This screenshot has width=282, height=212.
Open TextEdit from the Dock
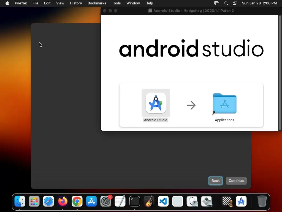click(120, 201)
